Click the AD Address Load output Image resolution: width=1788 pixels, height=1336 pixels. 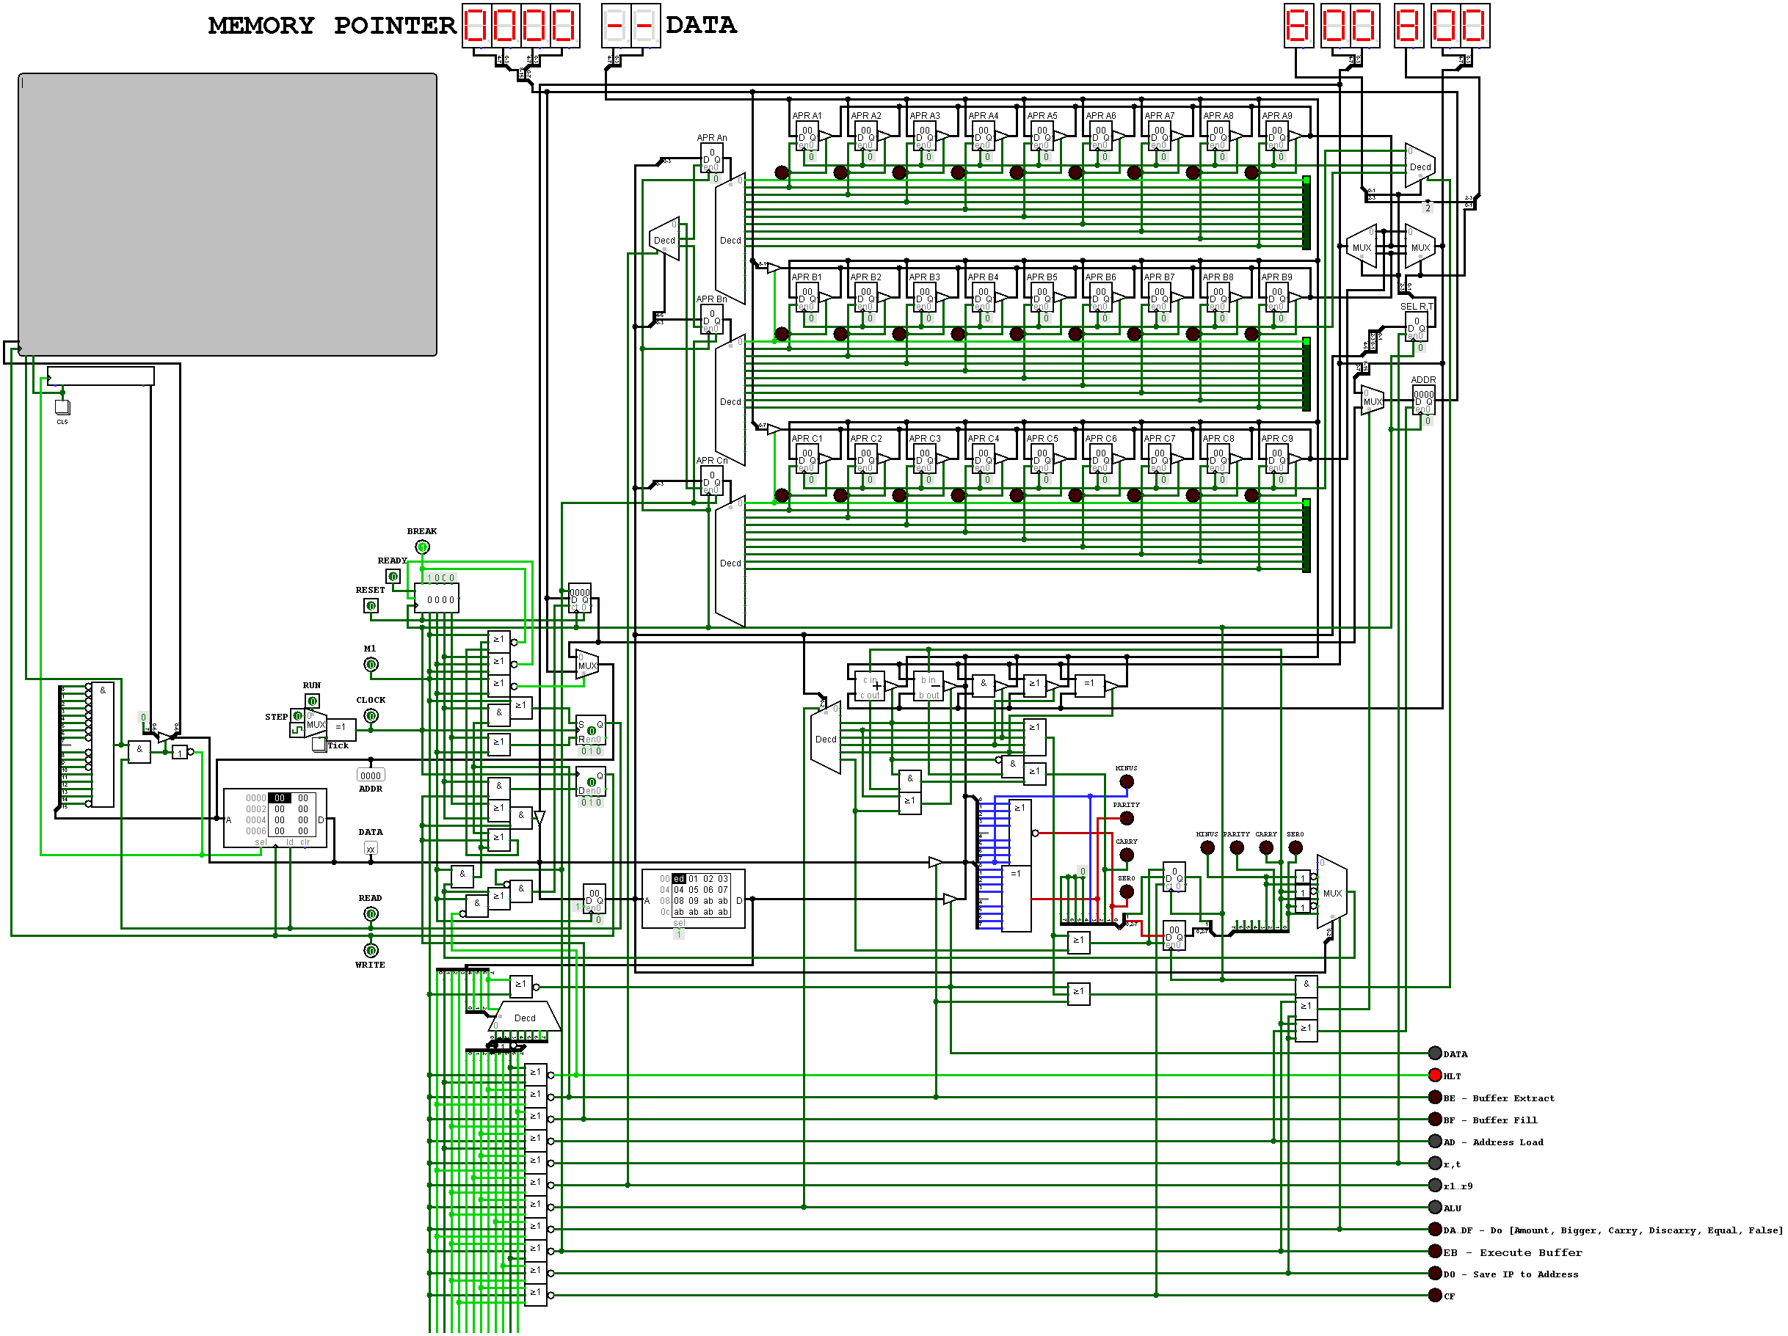(1434, 1142)
